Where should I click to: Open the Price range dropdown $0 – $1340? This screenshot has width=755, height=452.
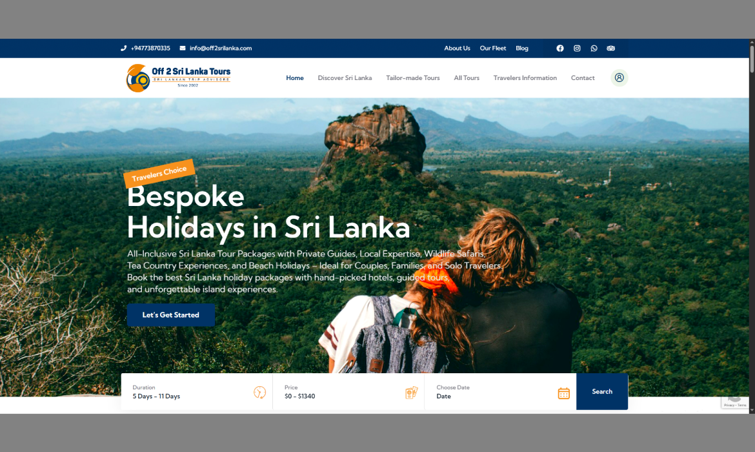348,392
